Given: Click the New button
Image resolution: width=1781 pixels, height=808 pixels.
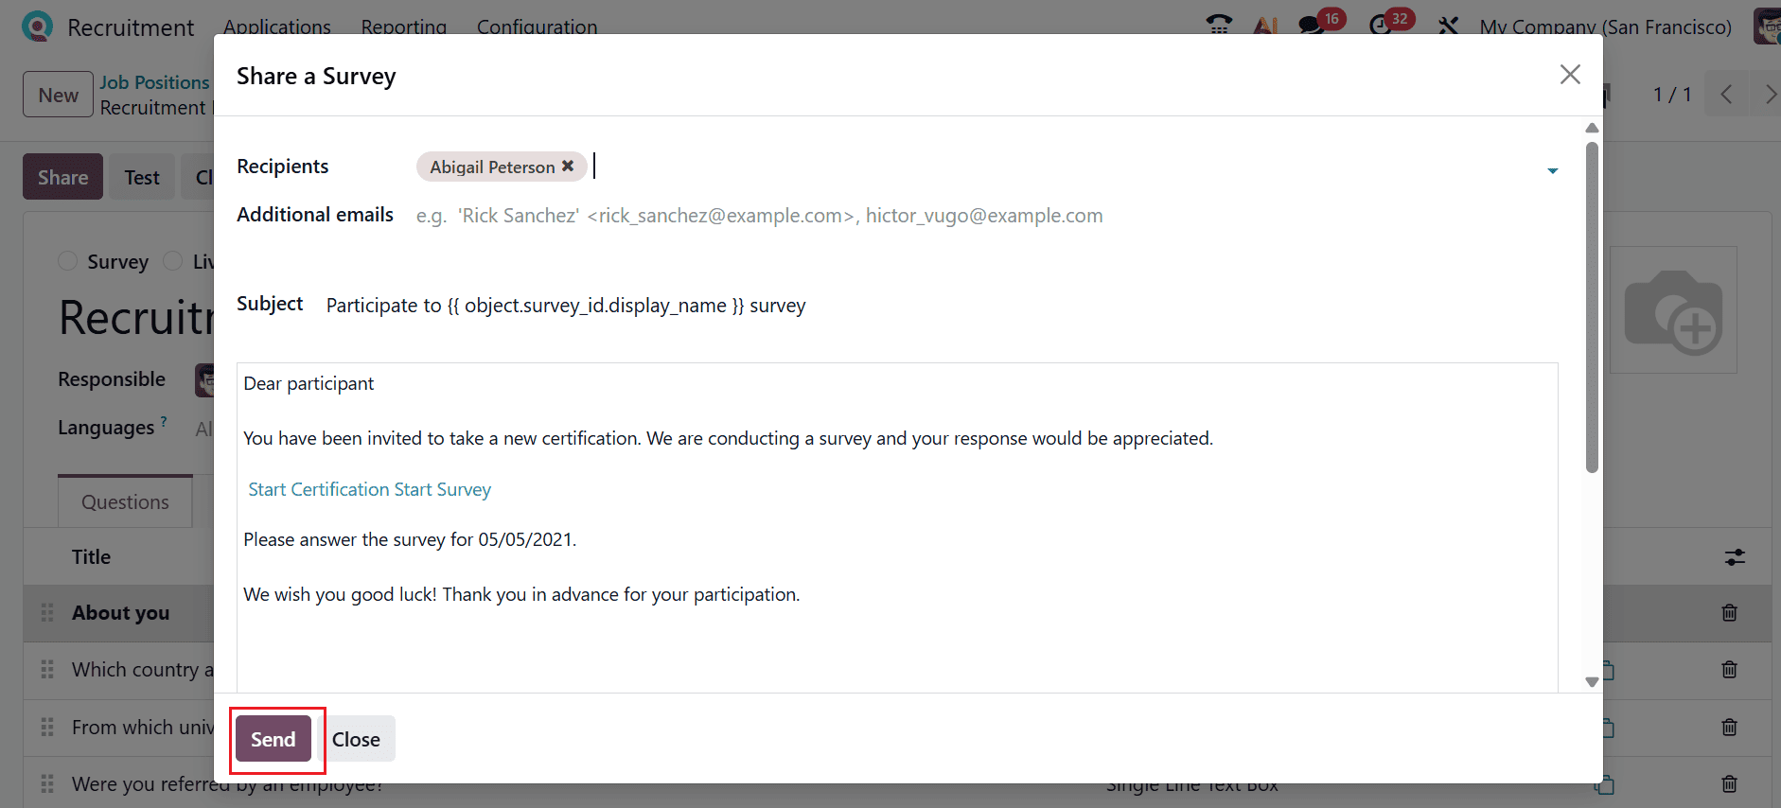Looking at the screenshot, I should [59, 95].
